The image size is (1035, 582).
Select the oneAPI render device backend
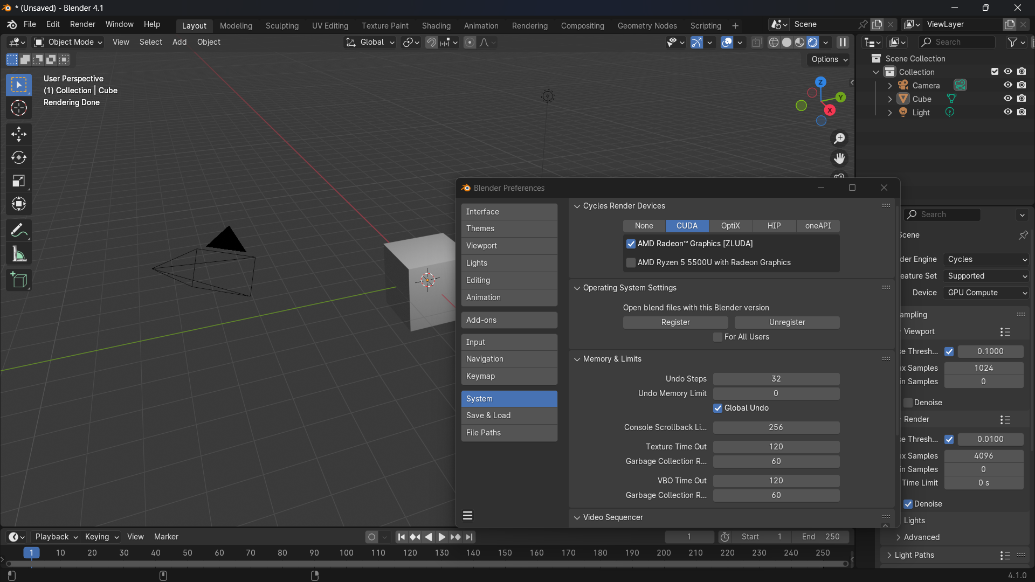click(818, 226)
